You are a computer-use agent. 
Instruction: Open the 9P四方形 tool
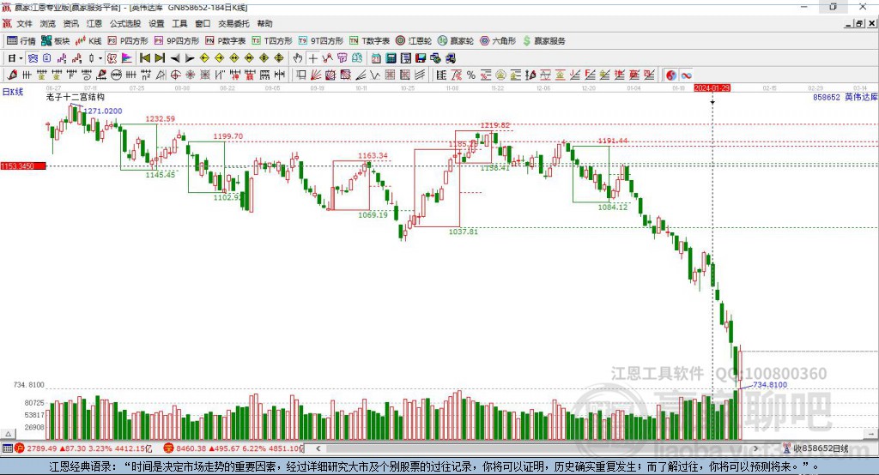177,41
